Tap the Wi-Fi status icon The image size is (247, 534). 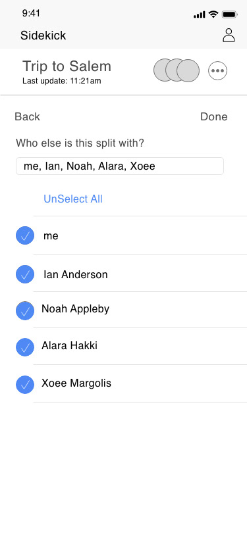coord(213,14)
